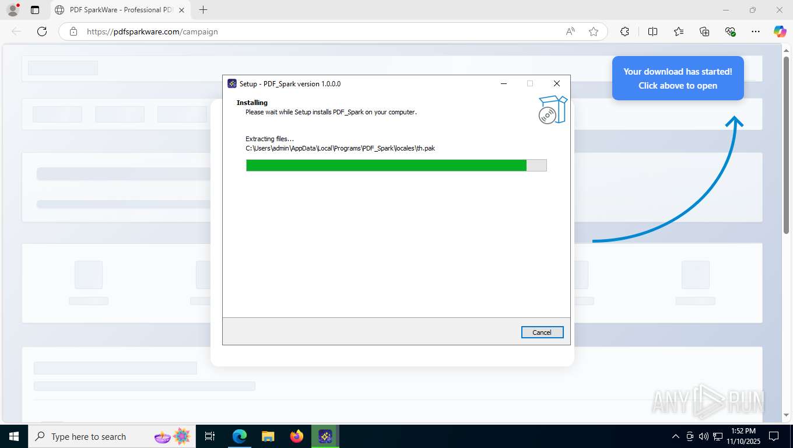Select the PDF SparkWare browser tab
Viewport: 793px width, 448px height.
pyautogui.click(x=120, y=10)
